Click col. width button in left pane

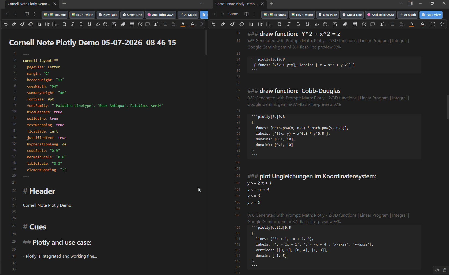point(82,15)
